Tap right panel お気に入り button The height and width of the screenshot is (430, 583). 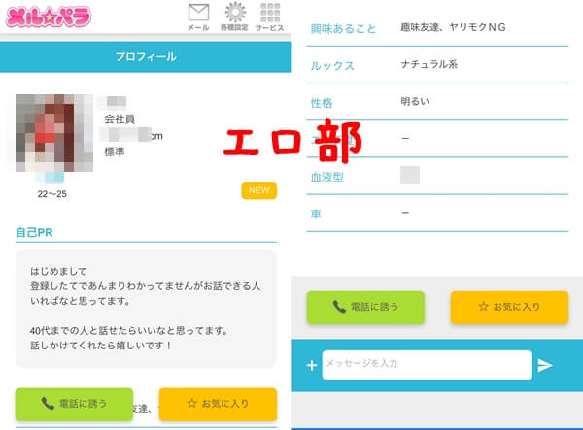click(509, 307)
